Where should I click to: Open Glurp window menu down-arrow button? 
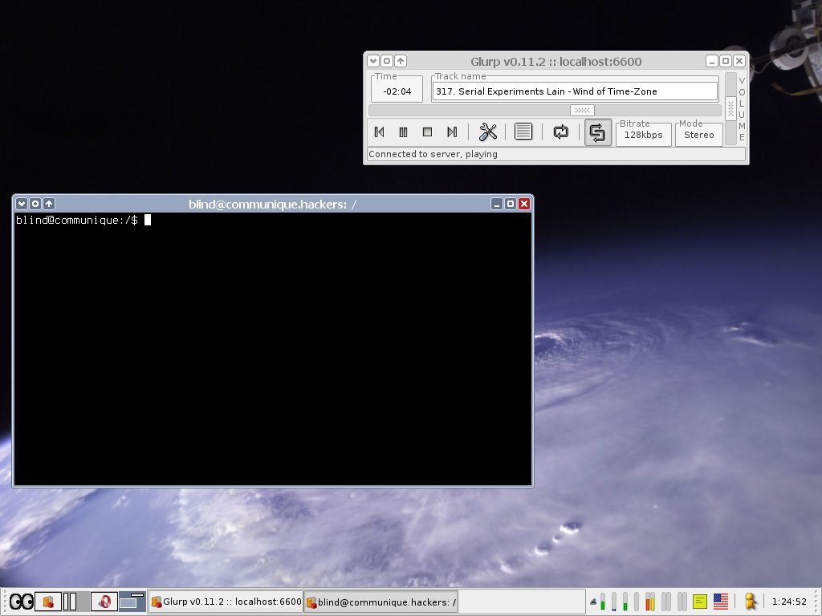(x=373, y=61)
